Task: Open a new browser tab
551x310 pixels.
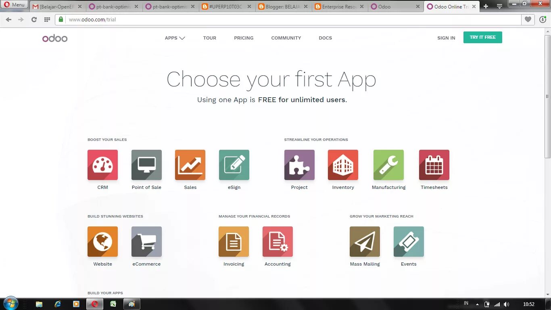Action: coord(486,6)
